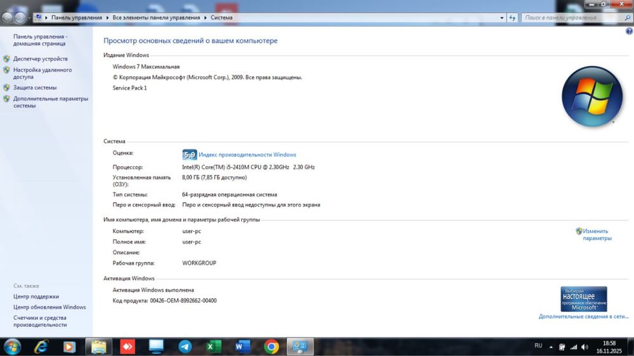Open Счетчики и средства производительности link
Image resolution: width=634 pixels, height=356 pixels.
[39, 321]
